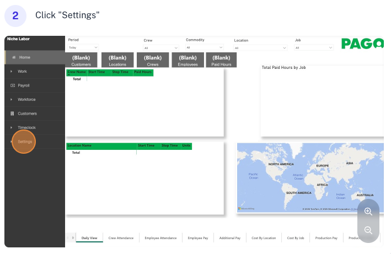
Task: Open the Period dropdown showing Today
Action: tap(83, 48)
